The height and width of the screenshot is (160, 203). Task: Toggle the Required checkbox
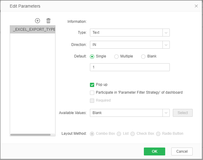coord(92,100)
